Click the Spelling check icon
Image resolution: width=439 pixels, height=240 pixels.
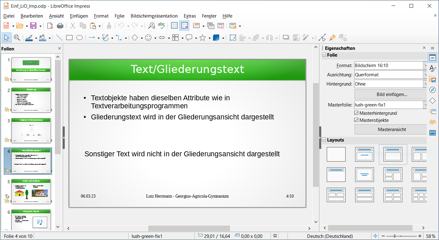tap(161, 26)
